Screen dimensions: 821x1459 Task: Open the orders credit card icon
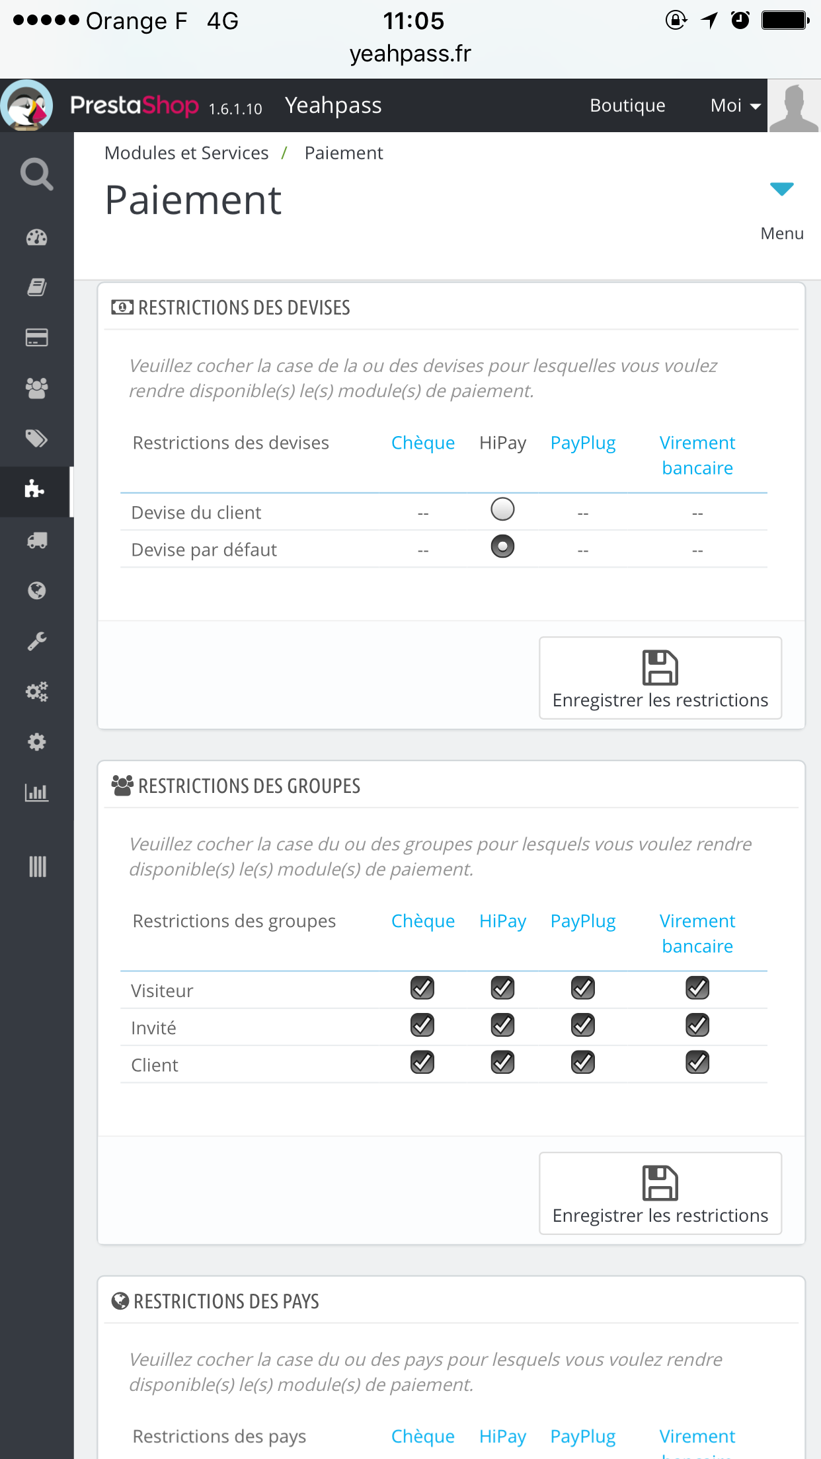pyautogui.click(x=36, y=338)
